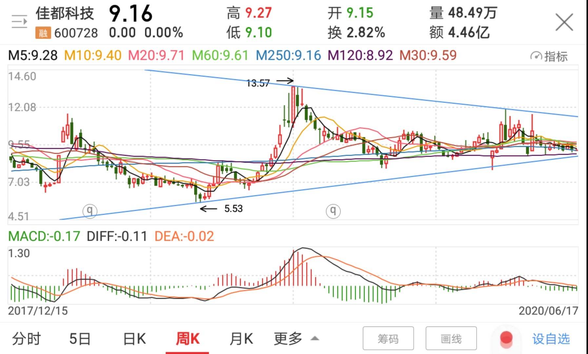Switch to the 月K monthly chart tab
The image size is (588, 354).
(242, 339)
